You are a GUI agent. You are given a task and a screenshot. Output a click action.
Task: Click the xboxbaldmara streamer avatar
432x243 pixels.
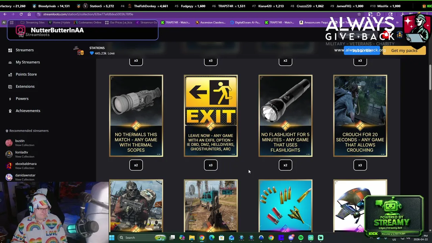pyautogui.click(x=9, y=165)
